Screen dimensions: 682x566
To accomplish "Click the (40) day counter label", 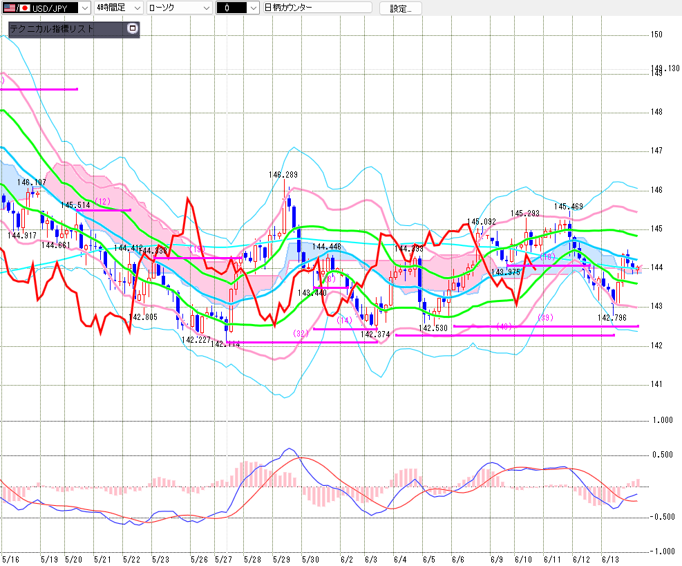I will [x=504, y=327].
